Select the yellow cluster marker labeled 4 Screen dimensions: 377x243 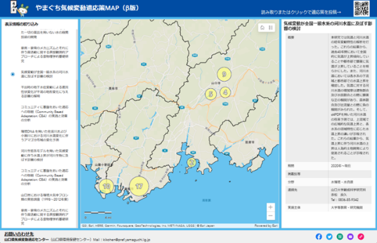click(x=225, y=92)
